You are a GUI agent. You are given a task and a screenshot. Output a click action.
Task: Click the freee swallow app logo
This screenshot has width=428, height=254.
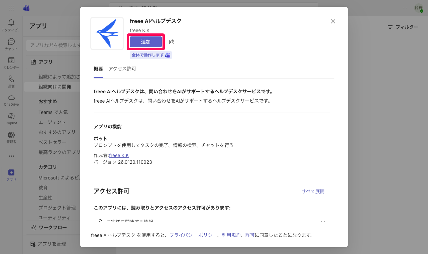coord(107,33)
